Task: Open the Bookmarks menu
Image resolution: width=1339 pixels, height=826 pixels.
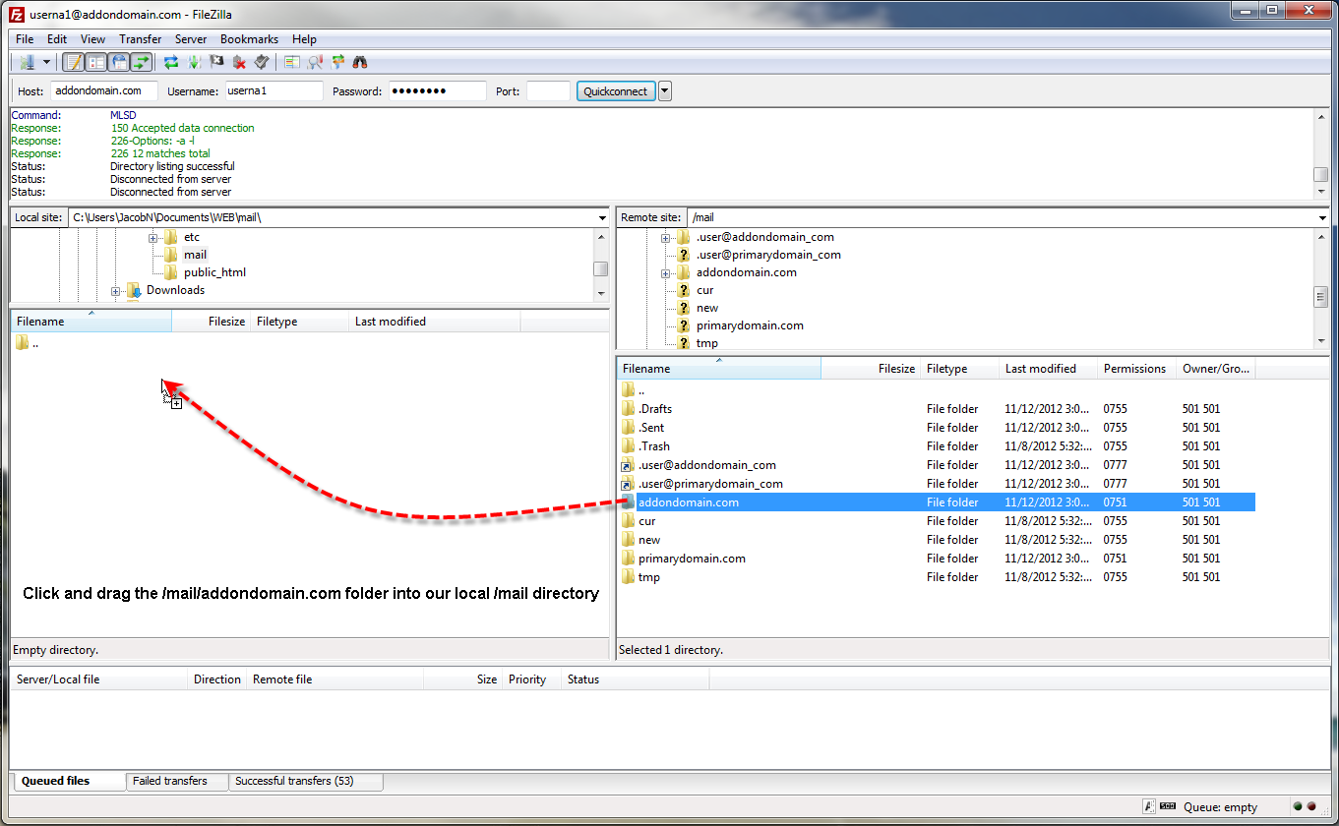Action: click(x=249, y=39)
